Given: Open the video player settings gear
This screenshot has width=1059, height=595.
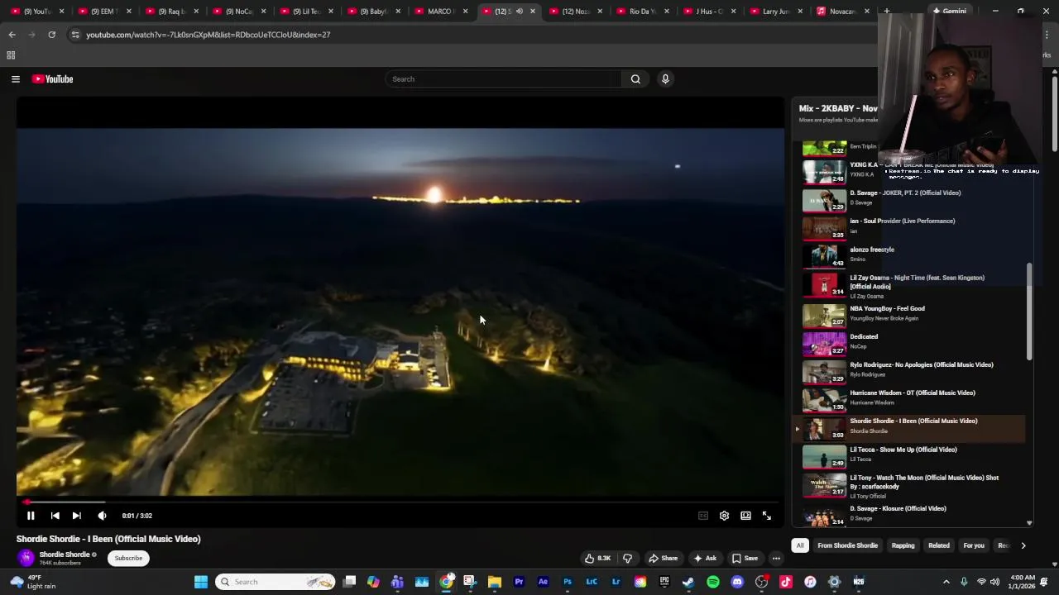Looking at the screenshot, I should tap(724, 516).
